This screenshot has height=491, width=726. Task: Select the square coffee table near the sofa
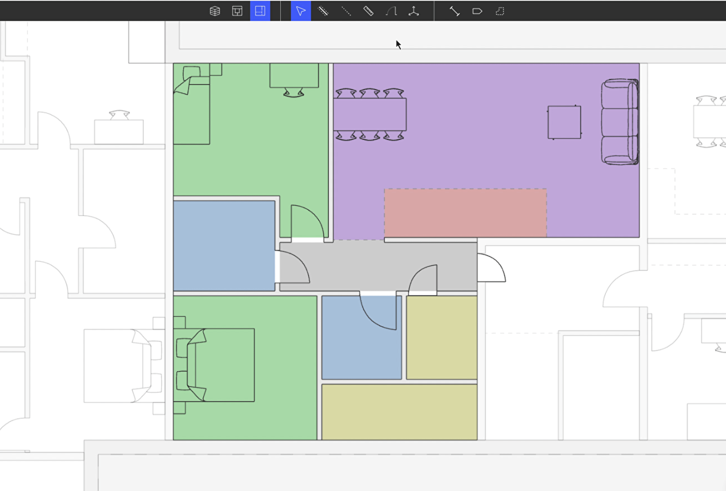[564, 122]
